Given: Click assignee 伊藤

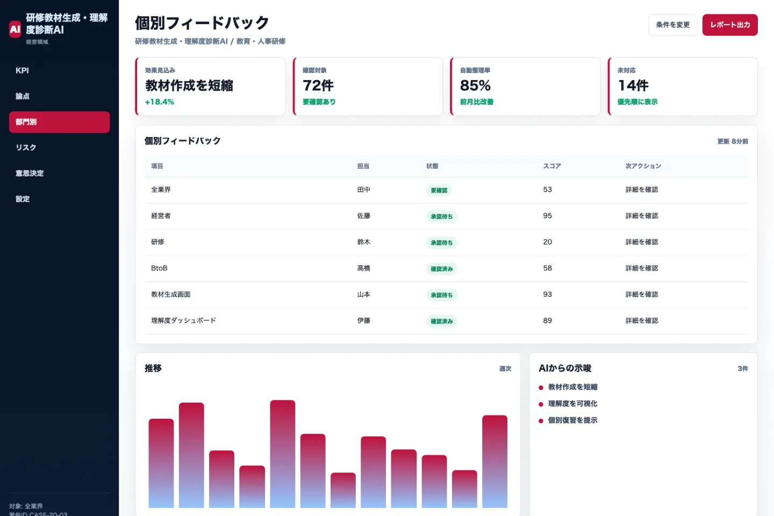Looking at the screenshot, I should pyautogui.click(x=364, y=320).
